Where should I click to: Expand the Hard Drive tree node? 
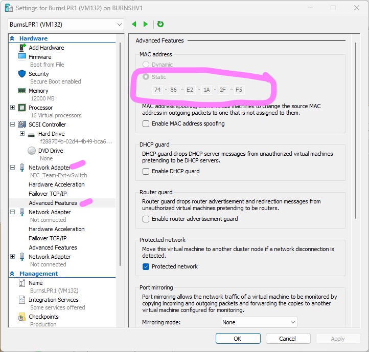pos(22,134)
